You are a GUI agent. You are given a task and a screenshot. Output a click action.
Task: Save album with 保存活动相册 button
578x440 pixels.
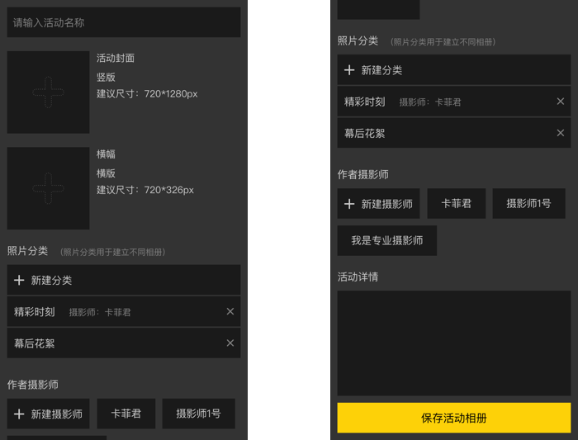(x=454, y=418)
